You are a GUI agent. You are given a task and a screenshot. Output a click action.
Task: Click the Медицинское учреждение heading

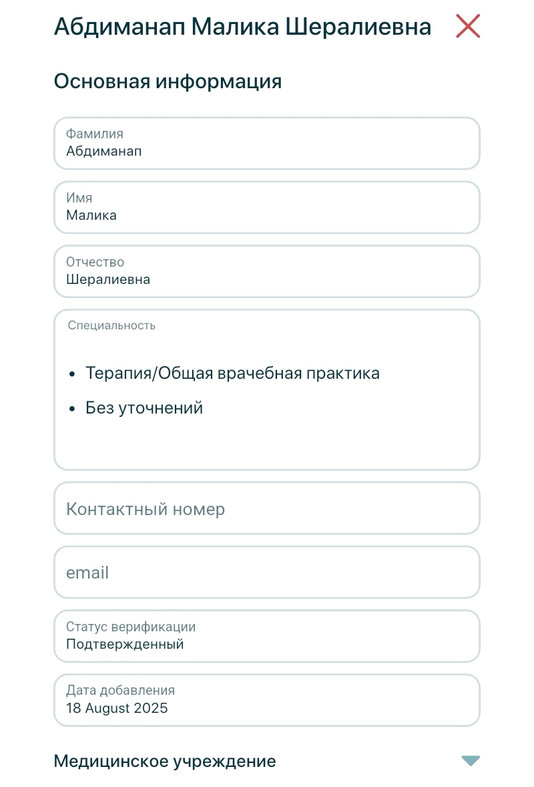[x=164, y=761]
